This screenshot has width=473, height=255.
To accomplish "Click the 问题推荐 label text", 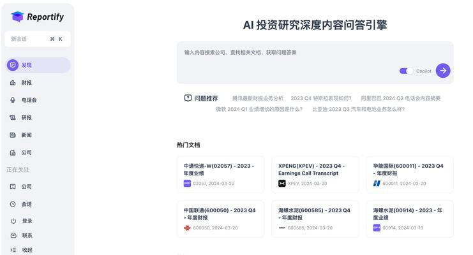I will 206,98.
